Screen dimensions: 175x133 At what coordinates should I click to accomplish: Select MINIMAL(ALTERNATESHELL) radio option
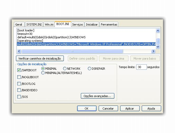tap(43, 73)
